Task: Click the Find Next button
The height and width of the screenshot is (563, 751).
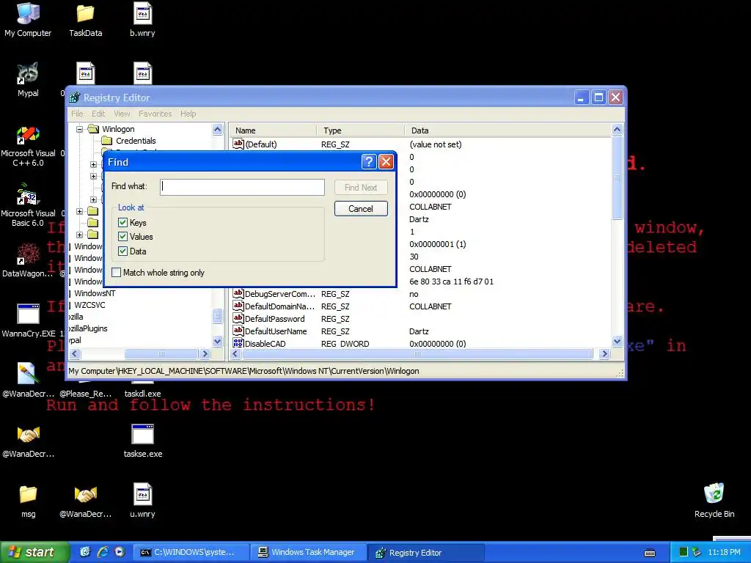Action: click(x=361, y=188)
